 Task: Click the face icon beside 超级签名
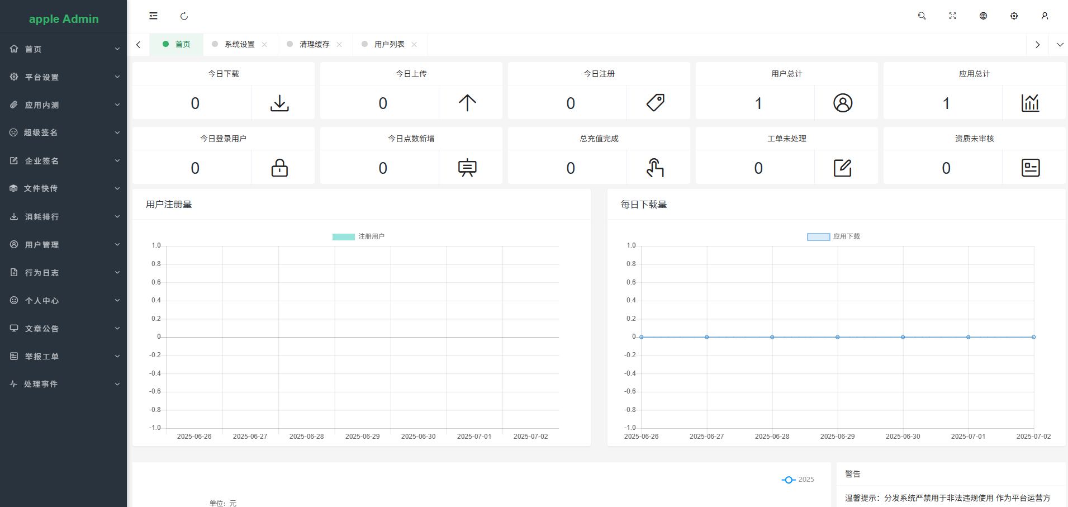point(14,132)
